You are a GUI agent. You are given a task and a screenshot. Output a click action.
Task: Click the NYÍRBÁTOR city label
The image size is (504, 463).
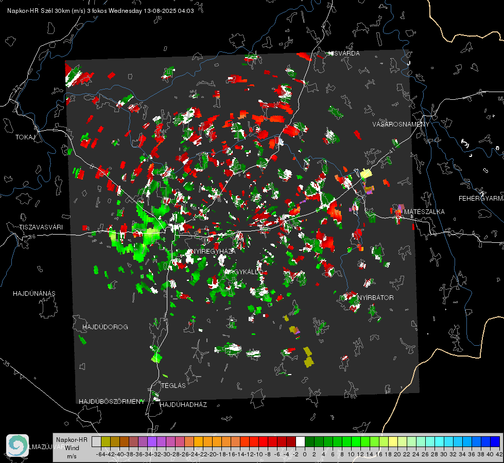click(x=375, y=298)
